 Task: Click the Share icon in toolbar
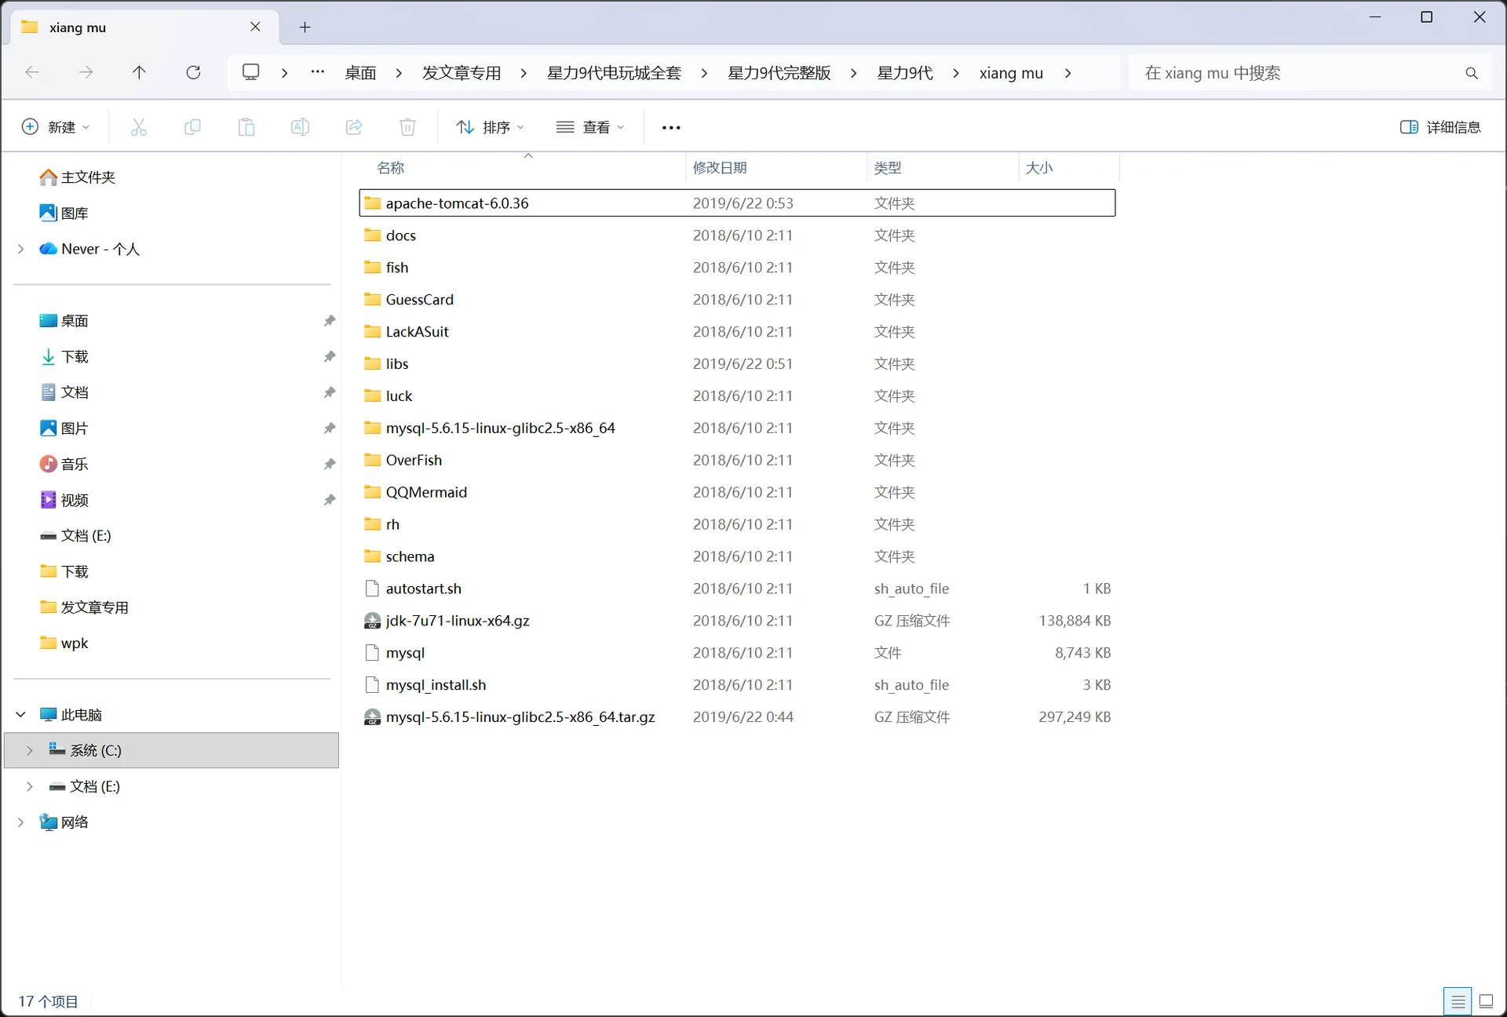click(354, 127)
